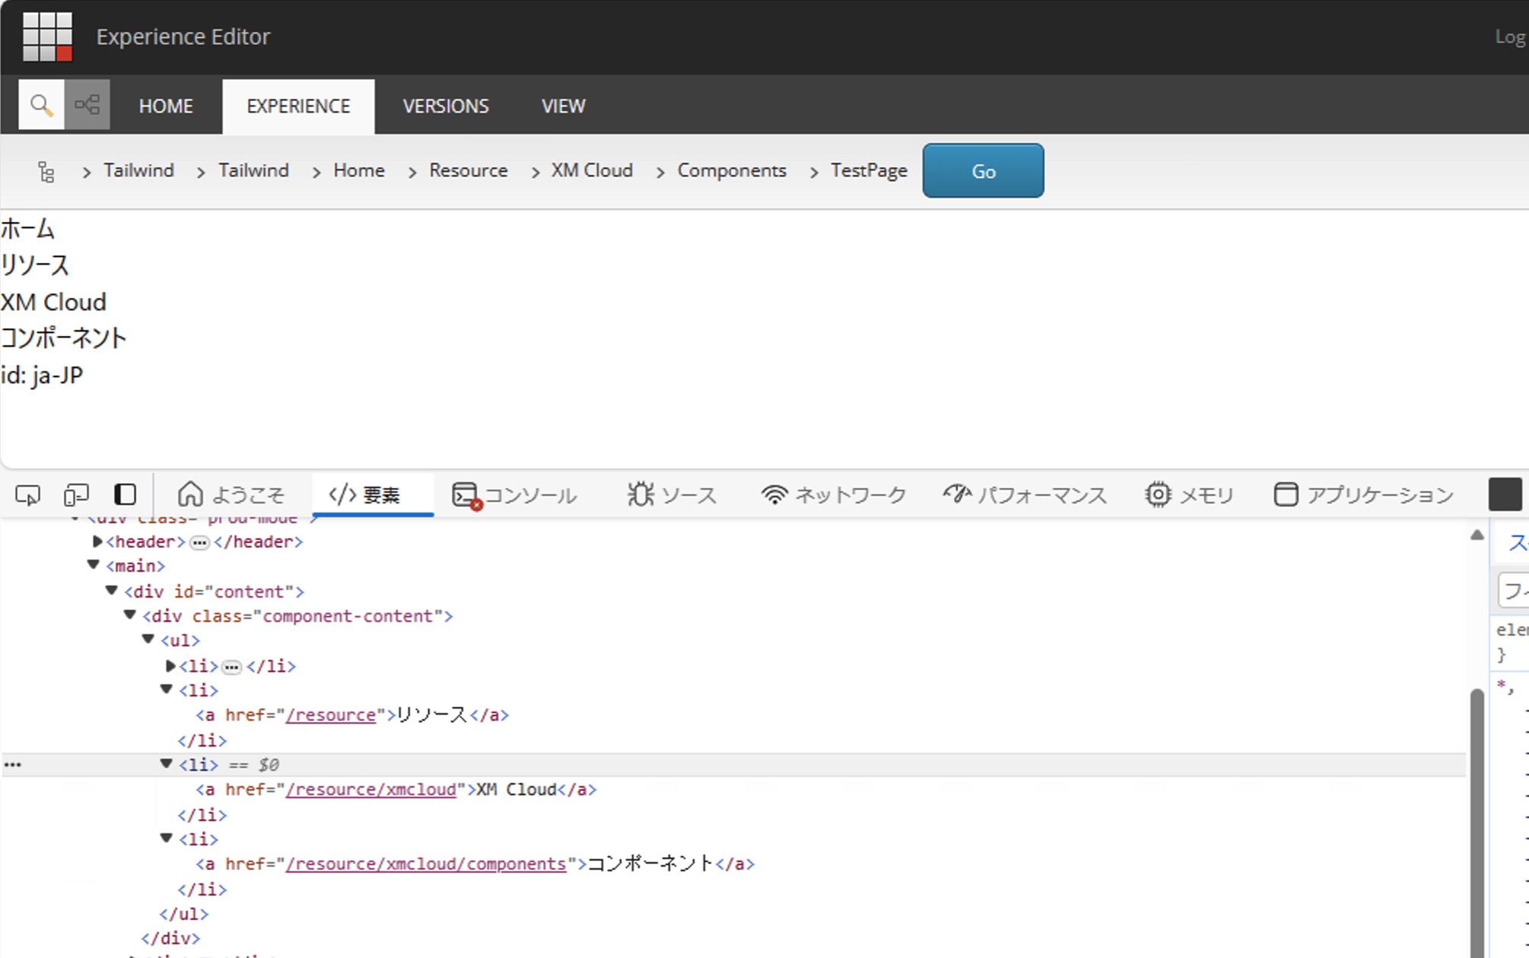Open the パフォーマンス performance tab
1529x958 pixels.
pos(1025,495)
